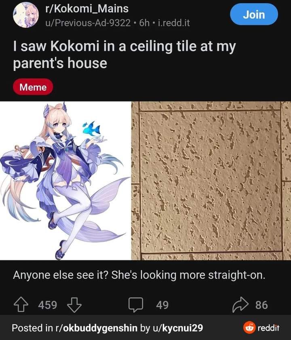The height and width of the screenshot is (340, 291).
Task: Select the red Meme flair tag
Action: tap(33, 87)
